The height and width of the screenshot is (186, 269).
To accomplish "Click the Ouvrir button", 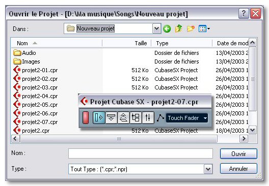I will tap(238, 154).
